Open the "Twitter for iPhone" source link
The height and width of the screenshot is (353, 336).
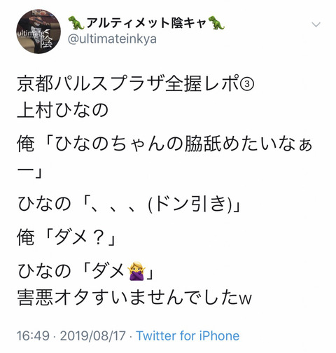188,335
